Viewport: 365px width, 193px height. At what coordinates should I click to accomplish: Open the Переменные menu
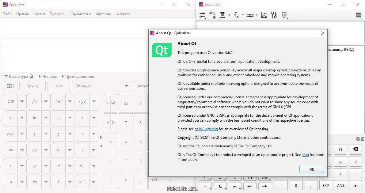click(80, 13)
